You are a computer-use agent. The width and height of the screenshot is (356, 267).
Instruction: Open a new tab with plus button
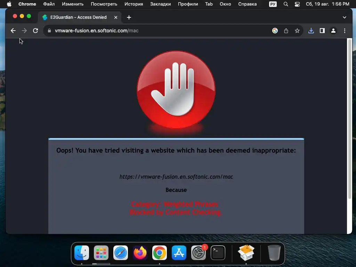coord(129,17)
